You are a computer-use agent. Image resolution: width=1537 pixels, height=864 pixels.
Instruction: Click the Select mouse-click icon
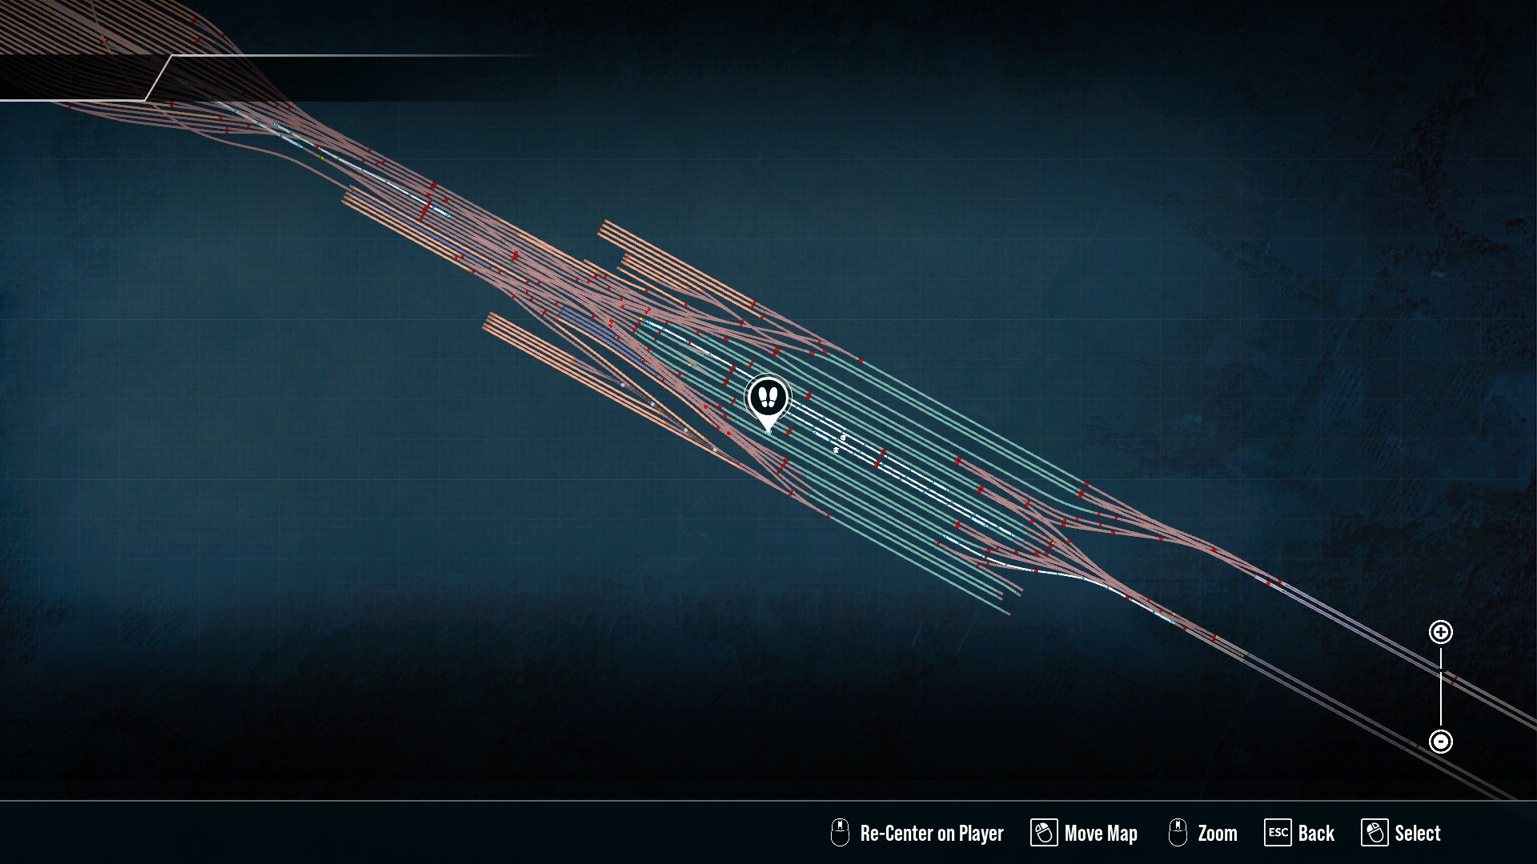(1374, 833)
